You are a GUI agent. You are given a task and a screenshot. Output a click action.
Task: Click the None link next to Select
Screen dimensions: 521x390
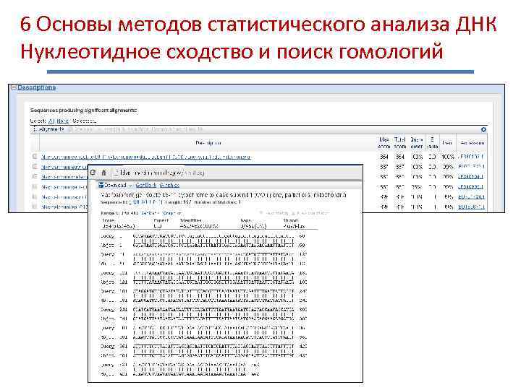coord(62,121)
